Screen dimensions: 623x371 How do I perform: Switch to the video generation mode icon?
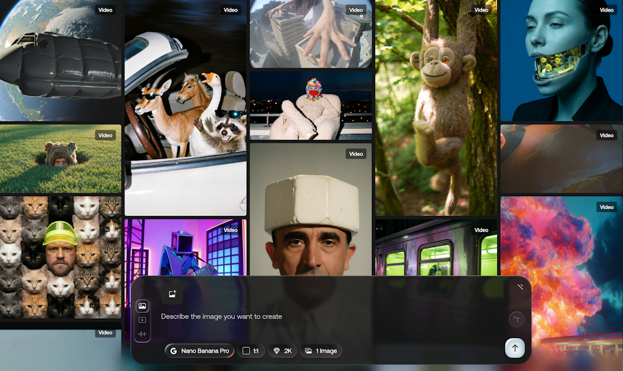click(x=143, y=320)
